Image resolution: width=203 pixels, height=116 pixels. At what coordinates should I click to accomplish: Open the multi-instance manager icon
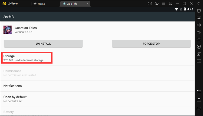(x=199, y=54)
